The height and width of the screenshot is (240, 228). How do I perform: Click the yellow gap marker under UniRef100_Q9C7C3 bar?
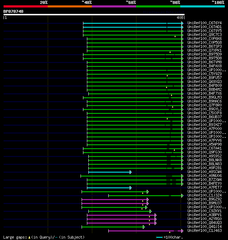[x=175, y=36]
